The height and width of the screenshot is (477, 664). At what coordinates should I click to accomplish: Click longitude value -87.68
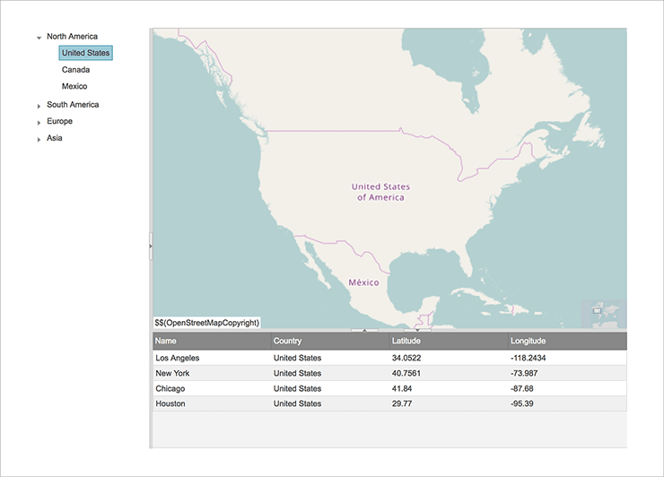click(521, 388)
